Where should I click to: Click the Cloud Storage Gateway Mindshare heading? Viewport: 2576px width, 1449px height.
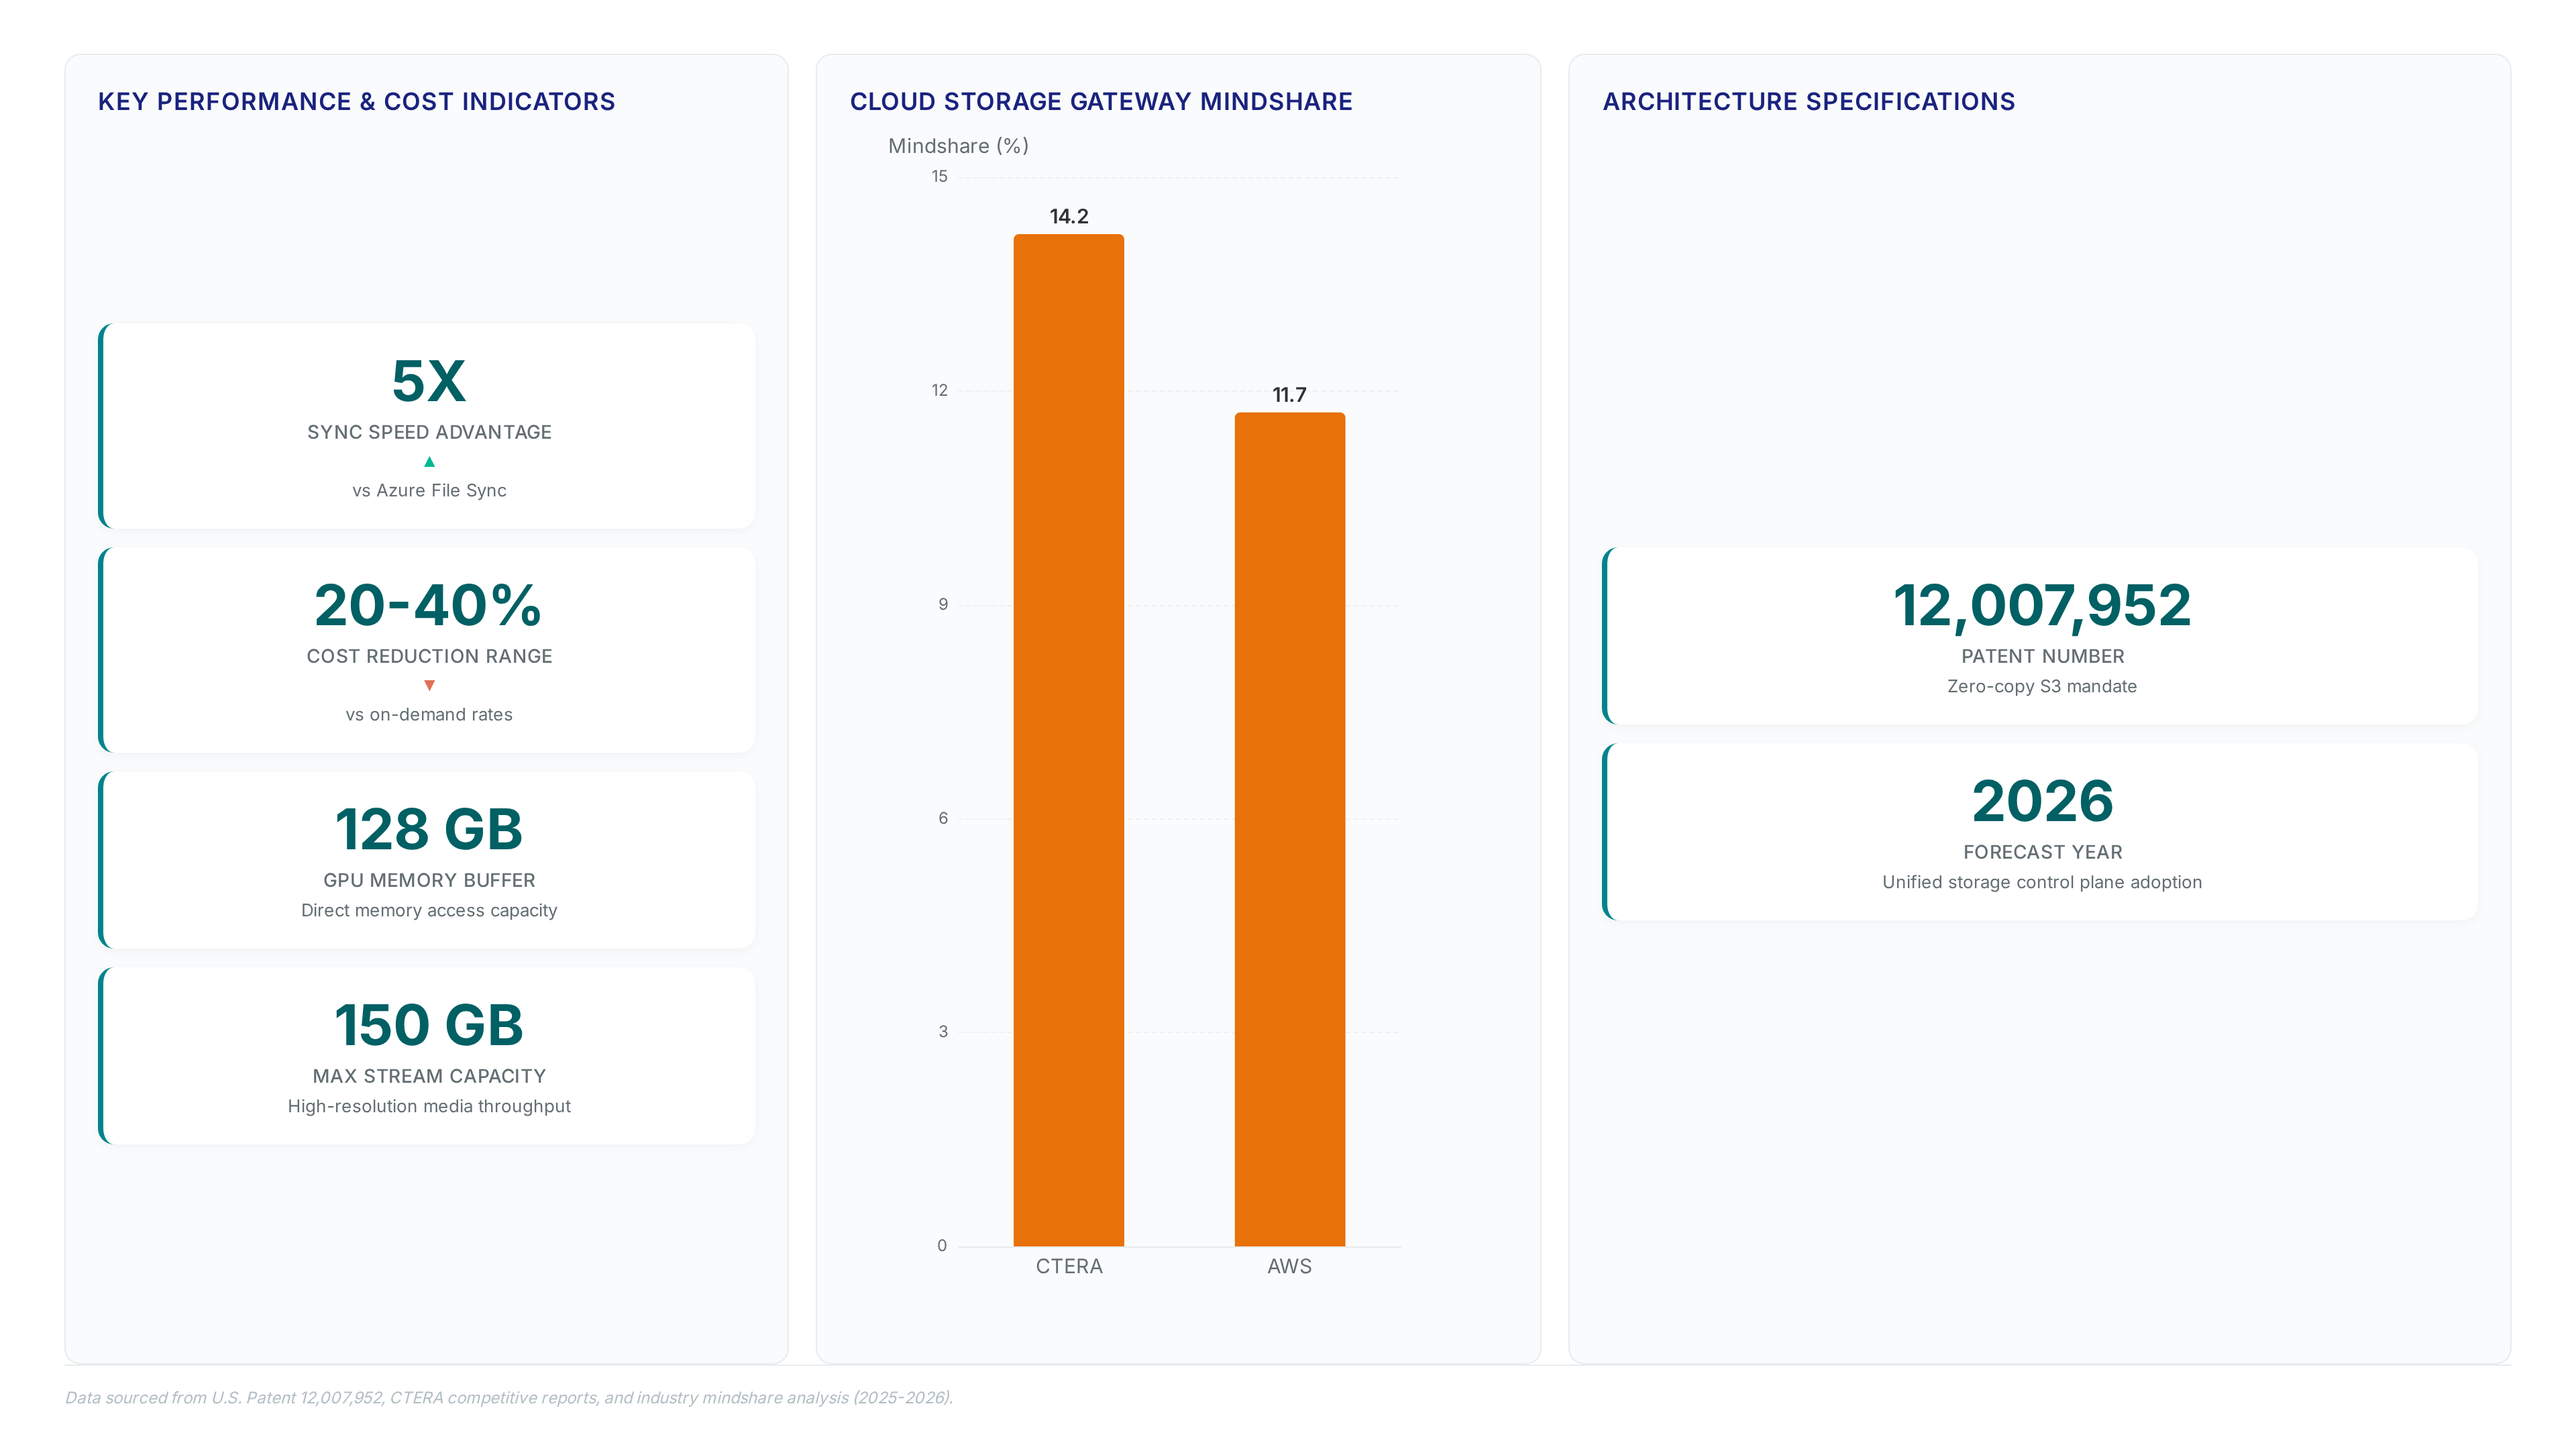[x=1101, y=102]
